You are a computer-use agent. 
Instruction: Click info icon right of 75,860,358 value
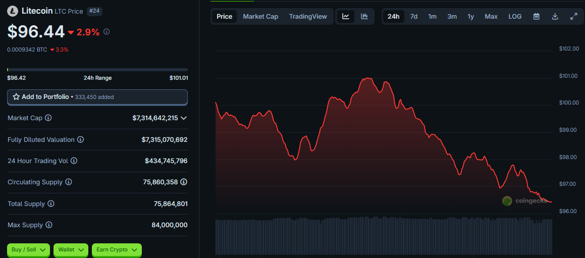(x=184, y=182)
